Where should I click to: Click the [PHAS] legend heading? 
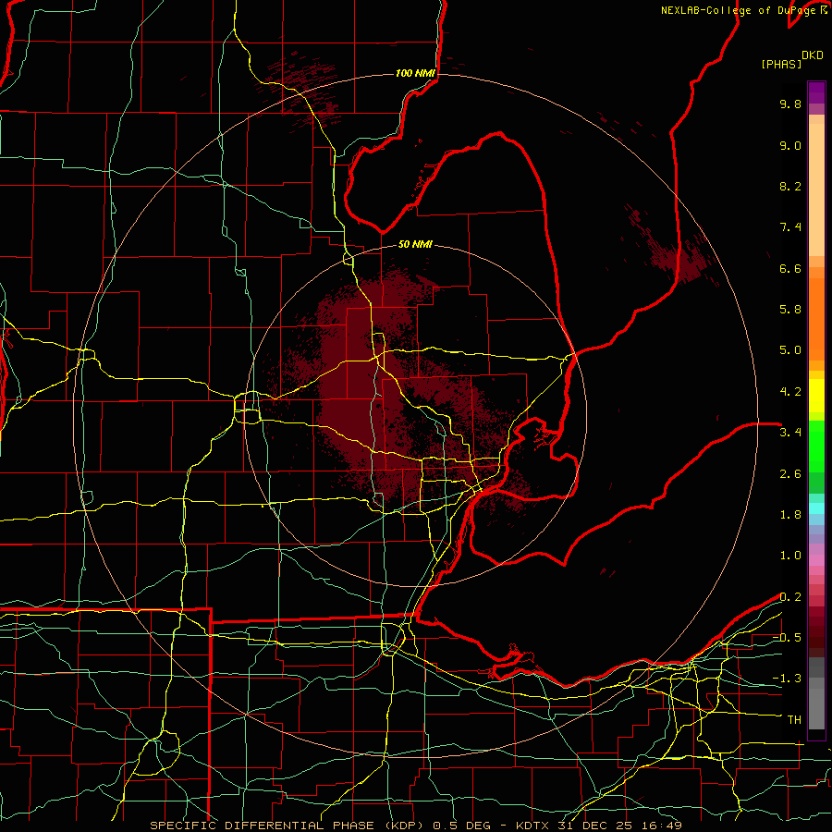[781, 64]
